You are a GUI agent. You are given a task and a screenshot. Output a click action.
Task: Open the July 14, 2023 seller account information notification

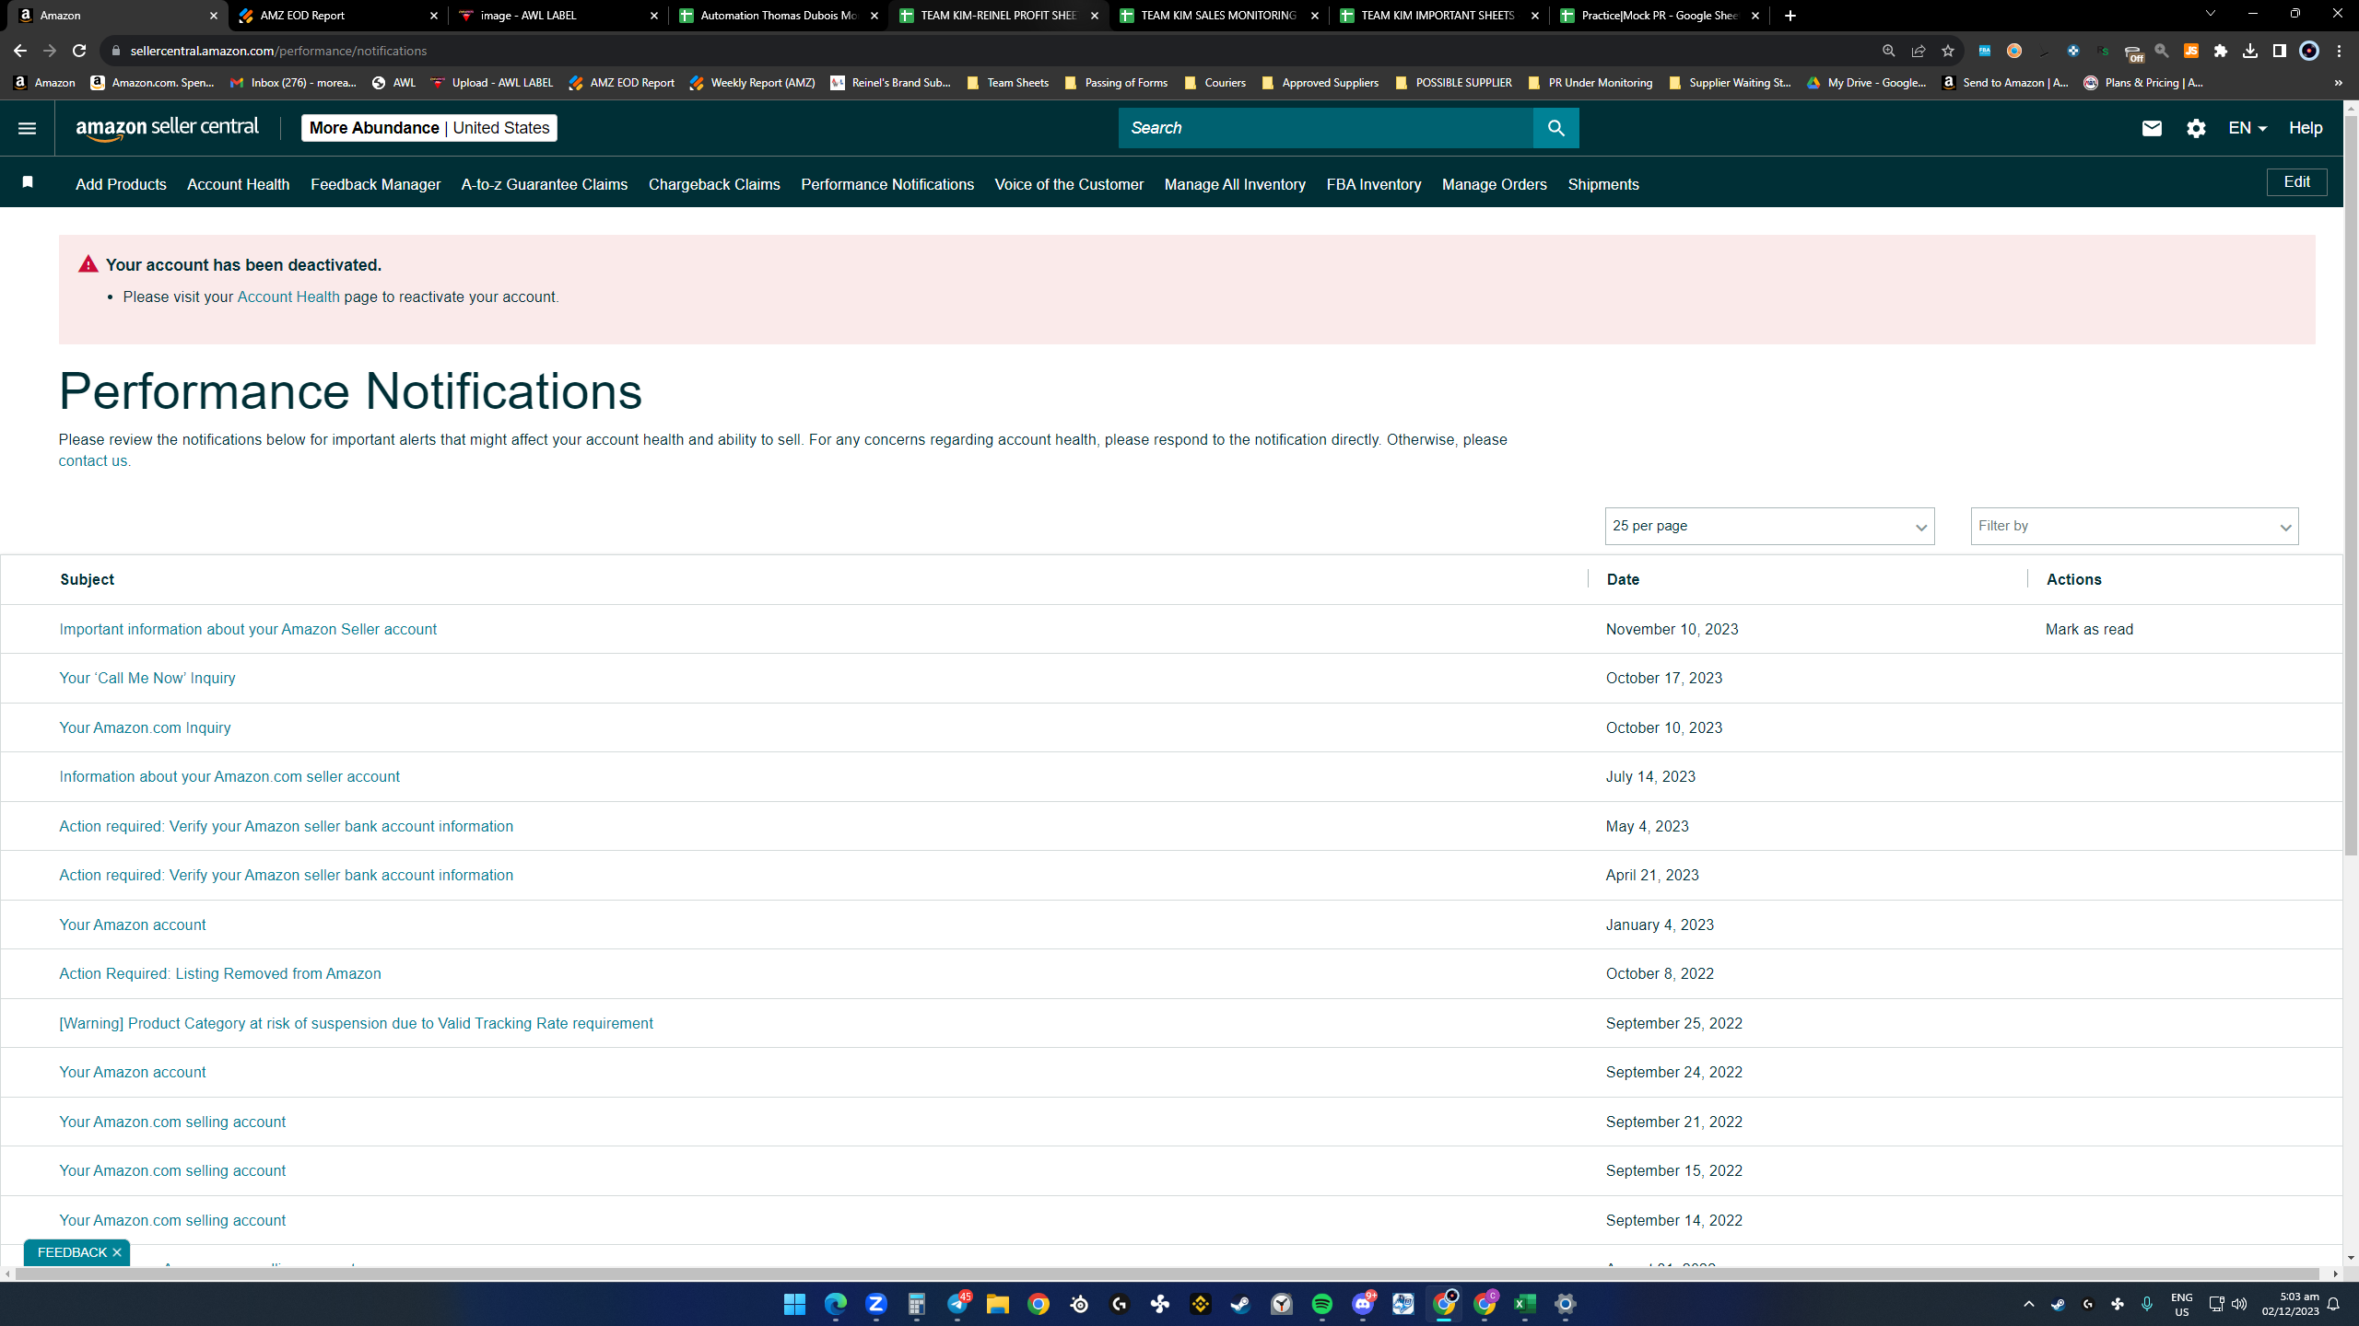point(229,776)
